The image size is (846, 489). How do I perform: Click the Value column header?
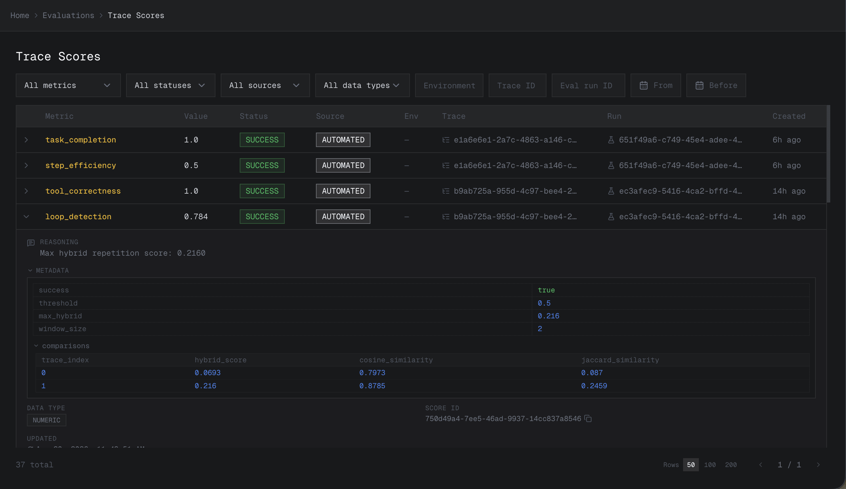(x=196, y=116)
